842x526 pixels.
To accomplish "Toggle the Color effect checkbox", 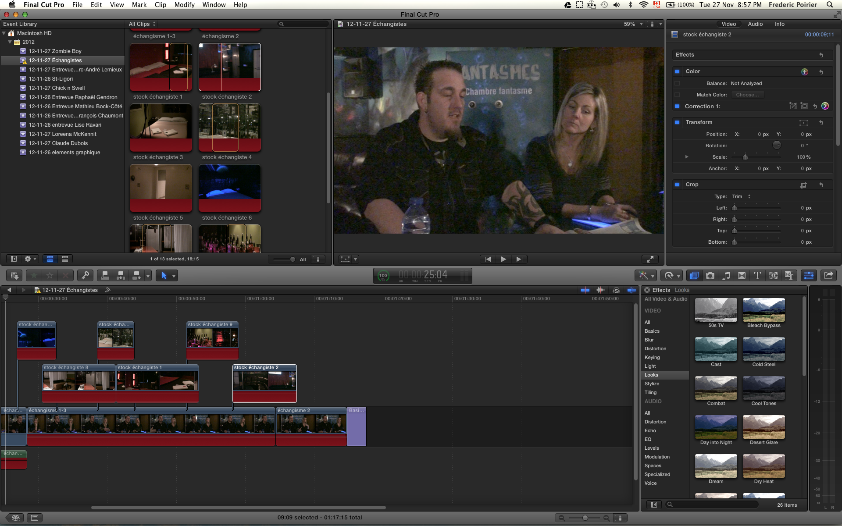I will (x=677, y=71).
